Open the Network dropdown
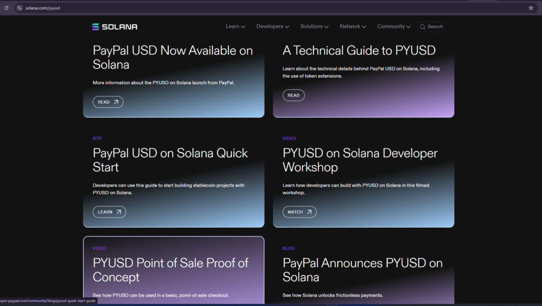Viewport: 542px width, 306px height. pyautogui.click(x=353, y=26)
